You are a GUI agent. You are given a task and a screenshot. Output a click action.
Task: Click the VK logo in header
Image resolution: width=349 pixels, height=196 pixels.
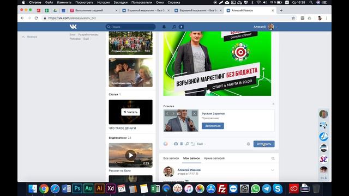(x=73, y=27)
